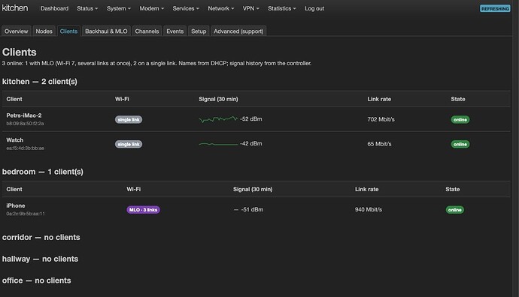The width and height of the screenshot is (519, 297).
Task: Click the kitchen — 2 client(s) heading
Action: [40, 82]
